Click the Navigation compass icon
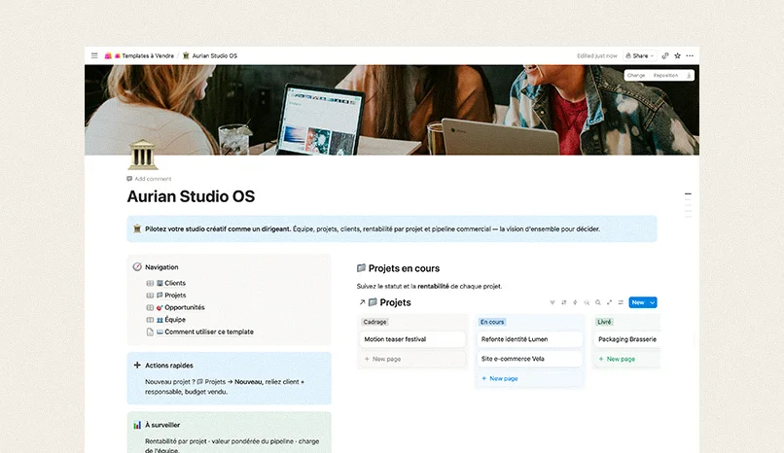Screen dimensions: 784x453 [x=137, y=267]
